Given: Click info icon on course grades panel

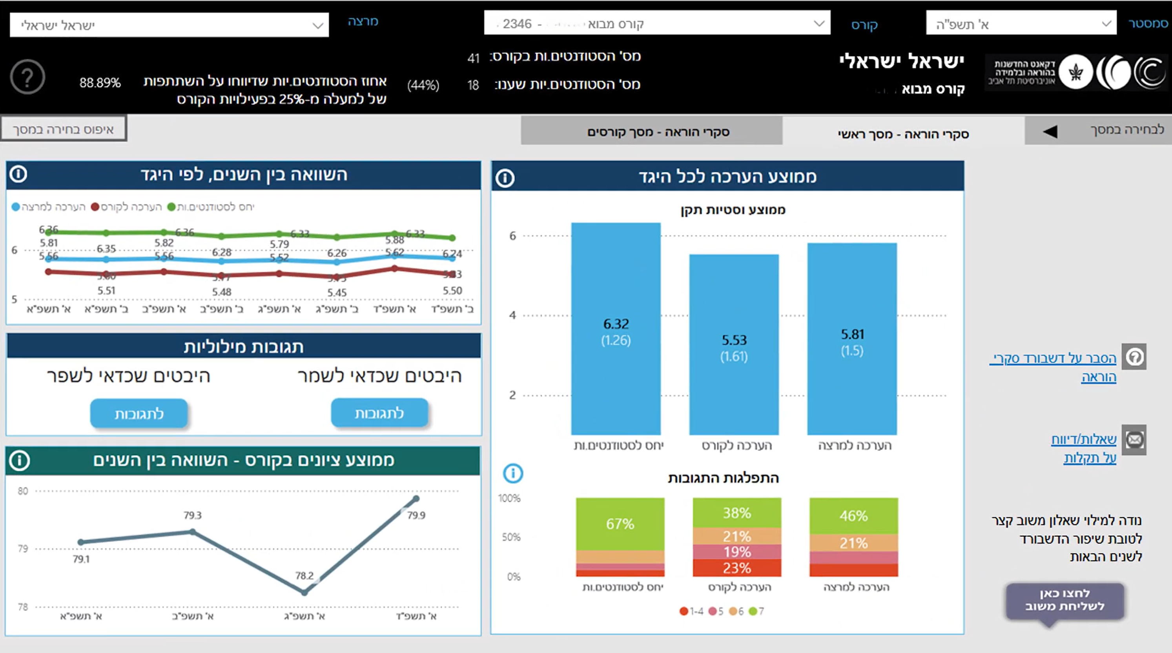Looking at the screenshot, I should tap(20, 460).
